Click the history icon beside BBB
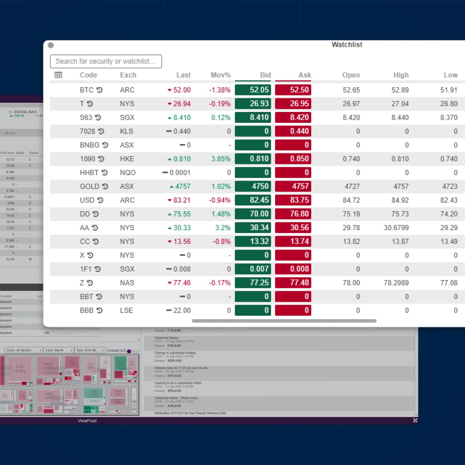This screenshot has height=465, width=465. click(100, 310)
